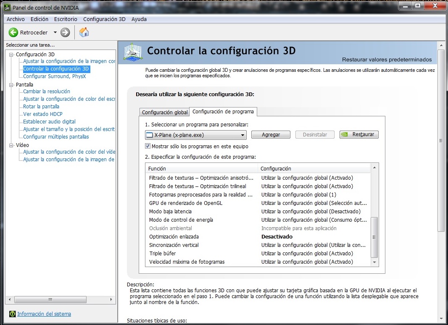Viewport: 448px width, 325px height.
Task: Select 'Ajustar la configuración de la imagen con' under Configuración 3D
Action: tap(69, 61)
